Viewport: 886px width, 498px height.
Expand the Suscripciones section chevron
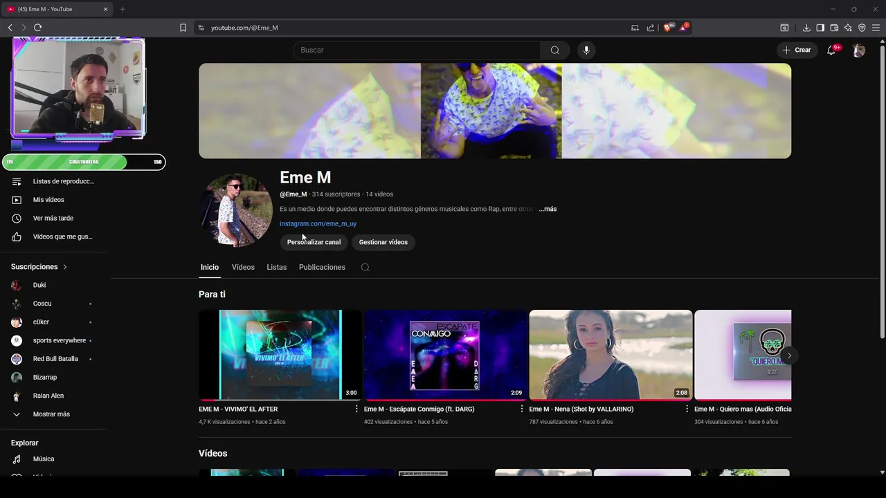(x=65, y=267)
